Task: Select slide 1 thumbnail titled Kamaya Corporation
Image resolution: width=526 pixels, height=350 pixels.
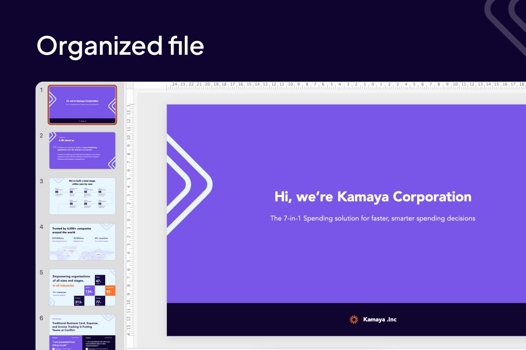Action: coord(82,105)
